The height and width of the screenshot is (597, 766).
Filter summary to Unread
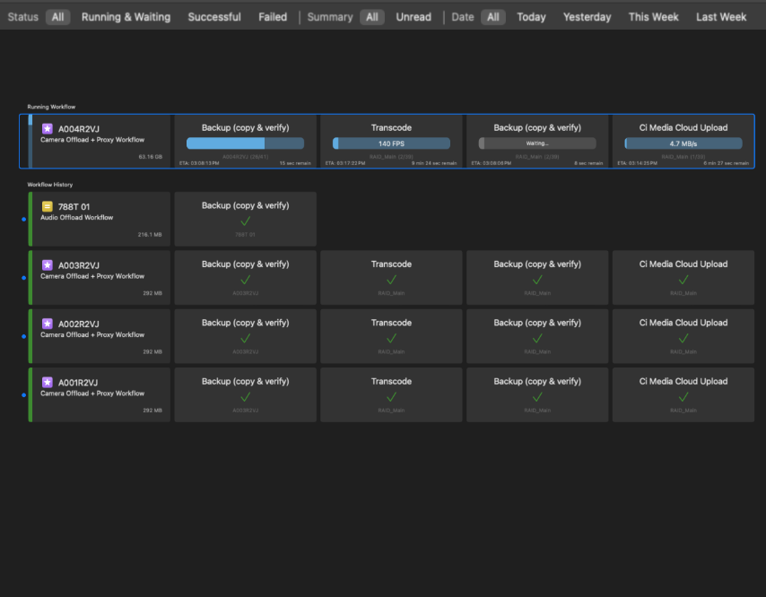tap(413, 17)
